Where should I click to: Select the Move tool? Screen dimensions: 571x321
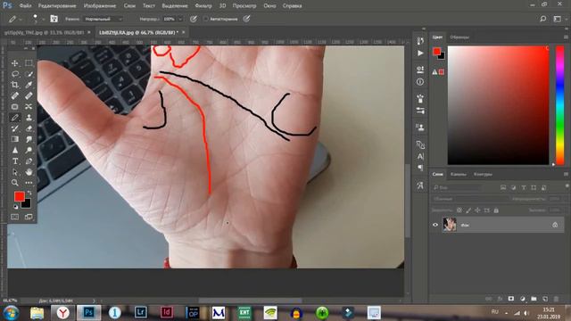[x=15, y=63]
